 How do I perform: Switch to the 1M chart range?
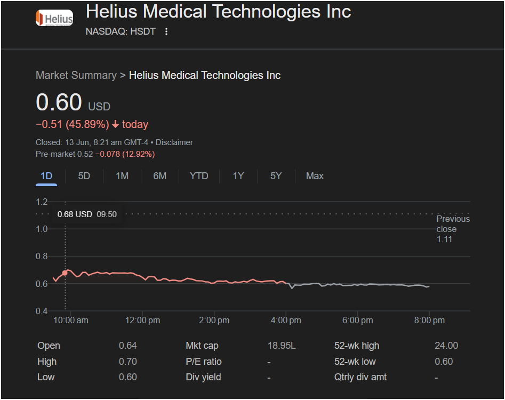pyautogui.click(x=122, y=176)
